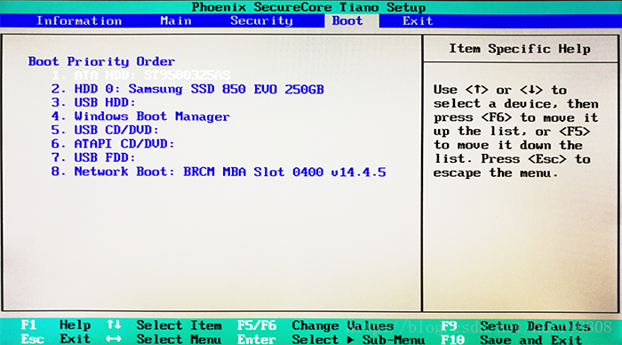Viewport: 622px width, 345px height.
Task: Choose the USB HDD boot entry
Action: 93,102
